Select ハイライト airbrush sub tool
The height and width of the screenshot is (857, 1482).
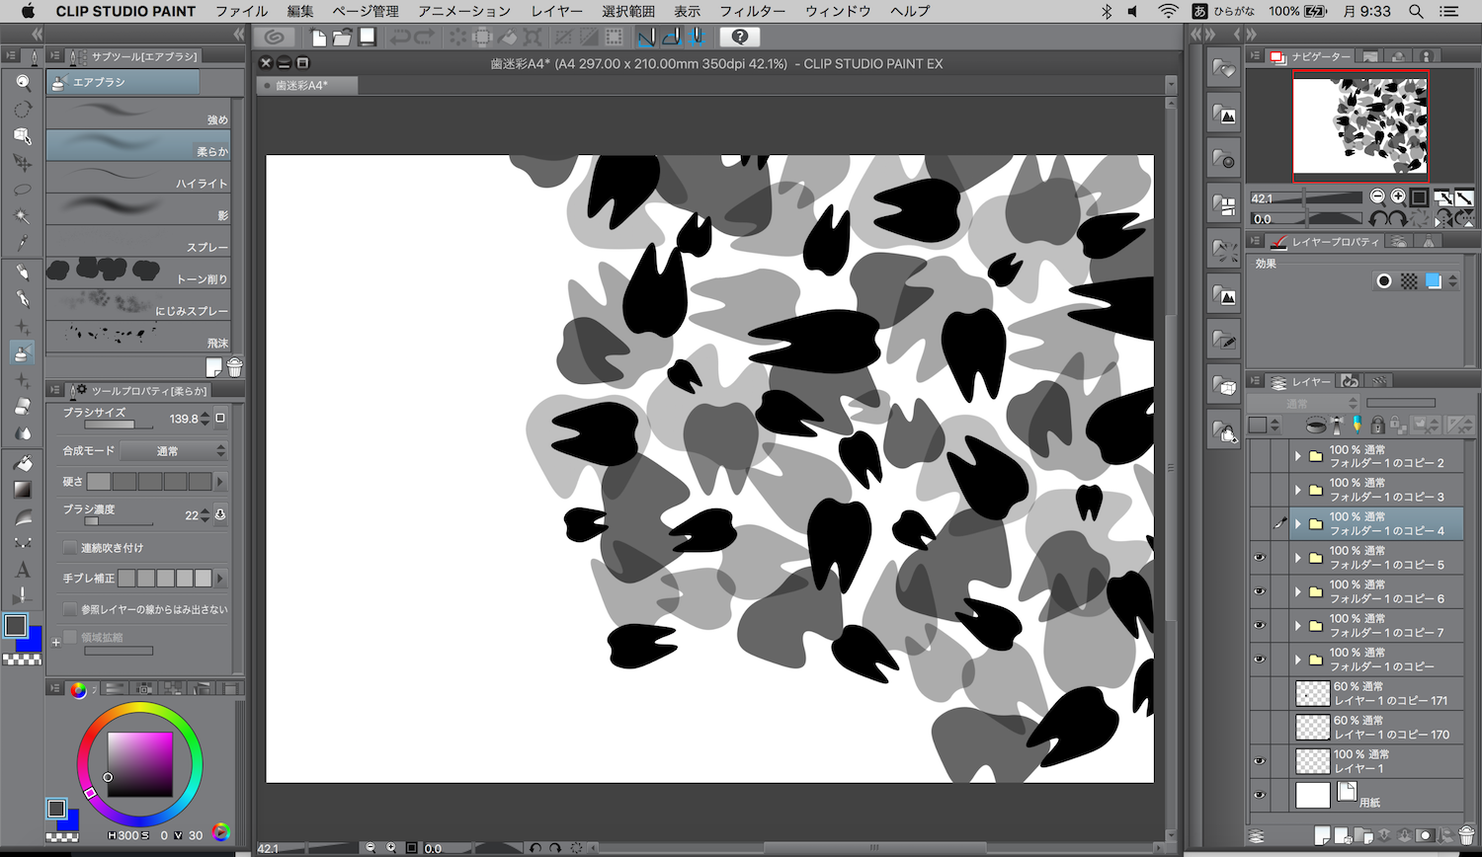coord(138,177)
